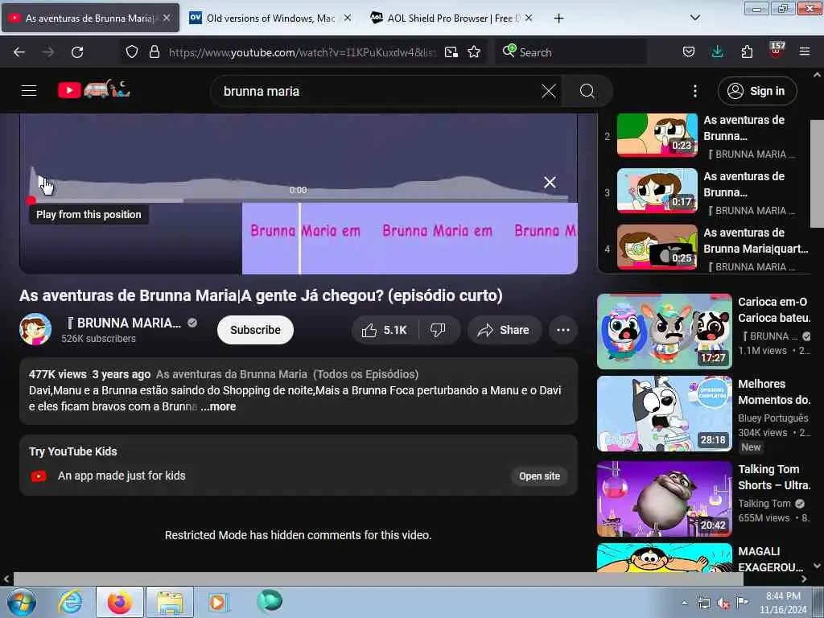The height and width of the screenshot is (618, 824).
Task: Show Firefox downloads panel
Action: (717, 51)
